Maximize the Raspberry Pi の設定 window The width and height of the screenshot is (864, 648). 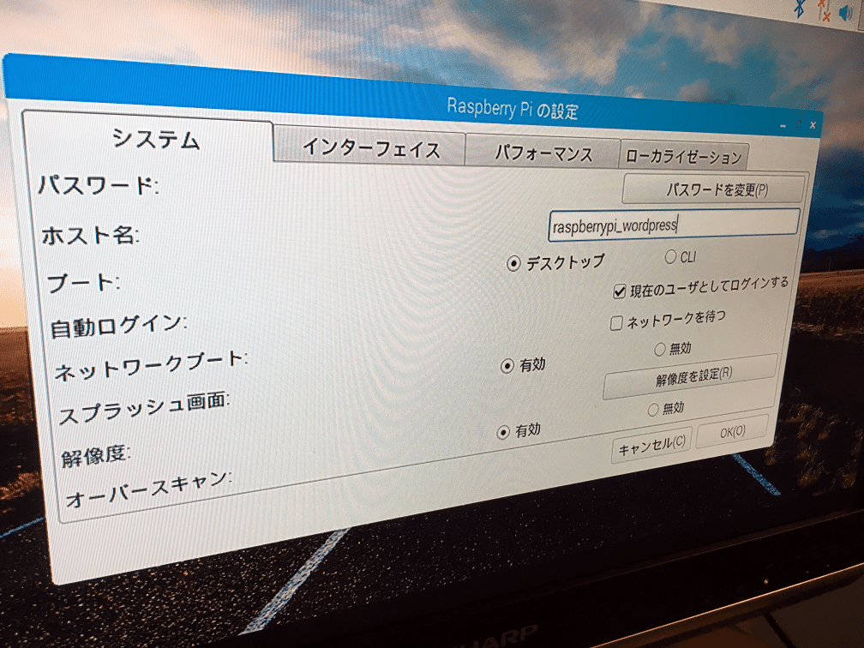tap(798, 125)
